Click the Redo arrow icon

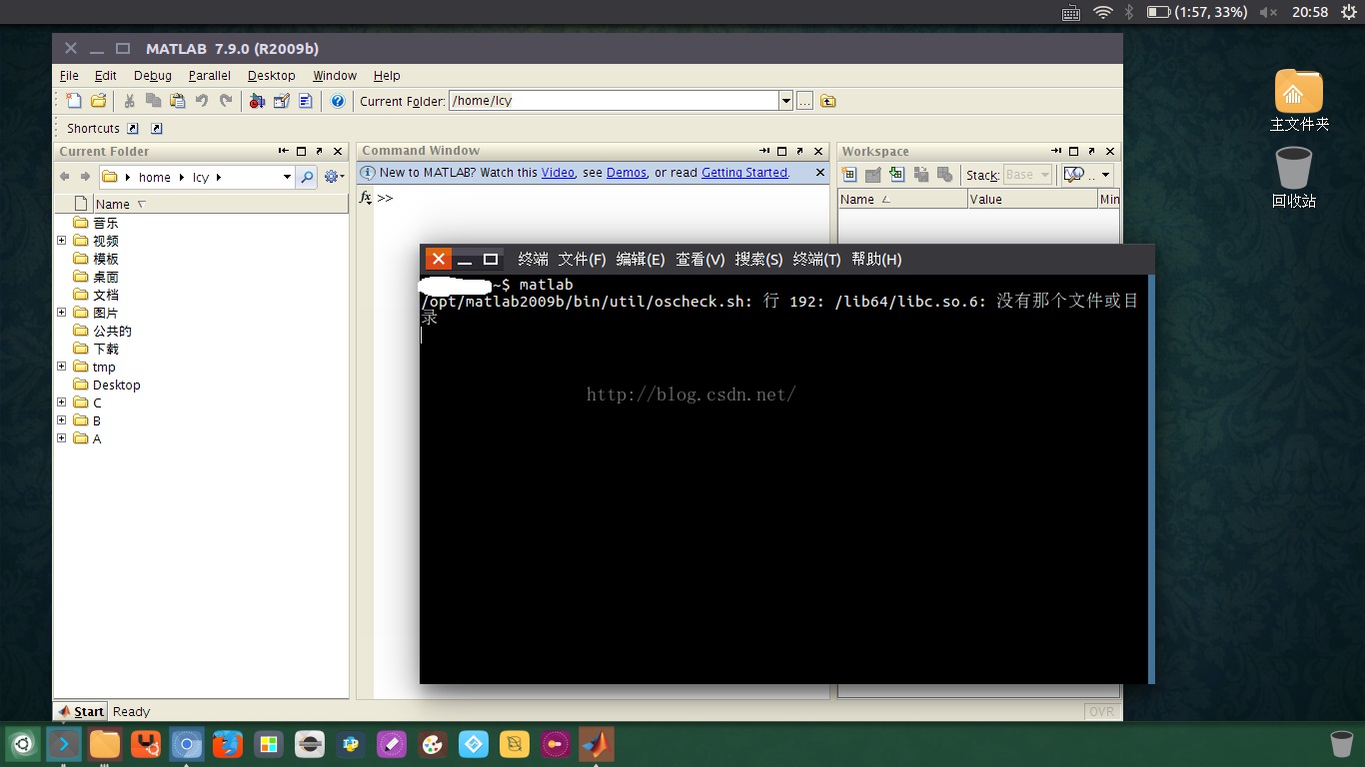(x=226, y=101)
